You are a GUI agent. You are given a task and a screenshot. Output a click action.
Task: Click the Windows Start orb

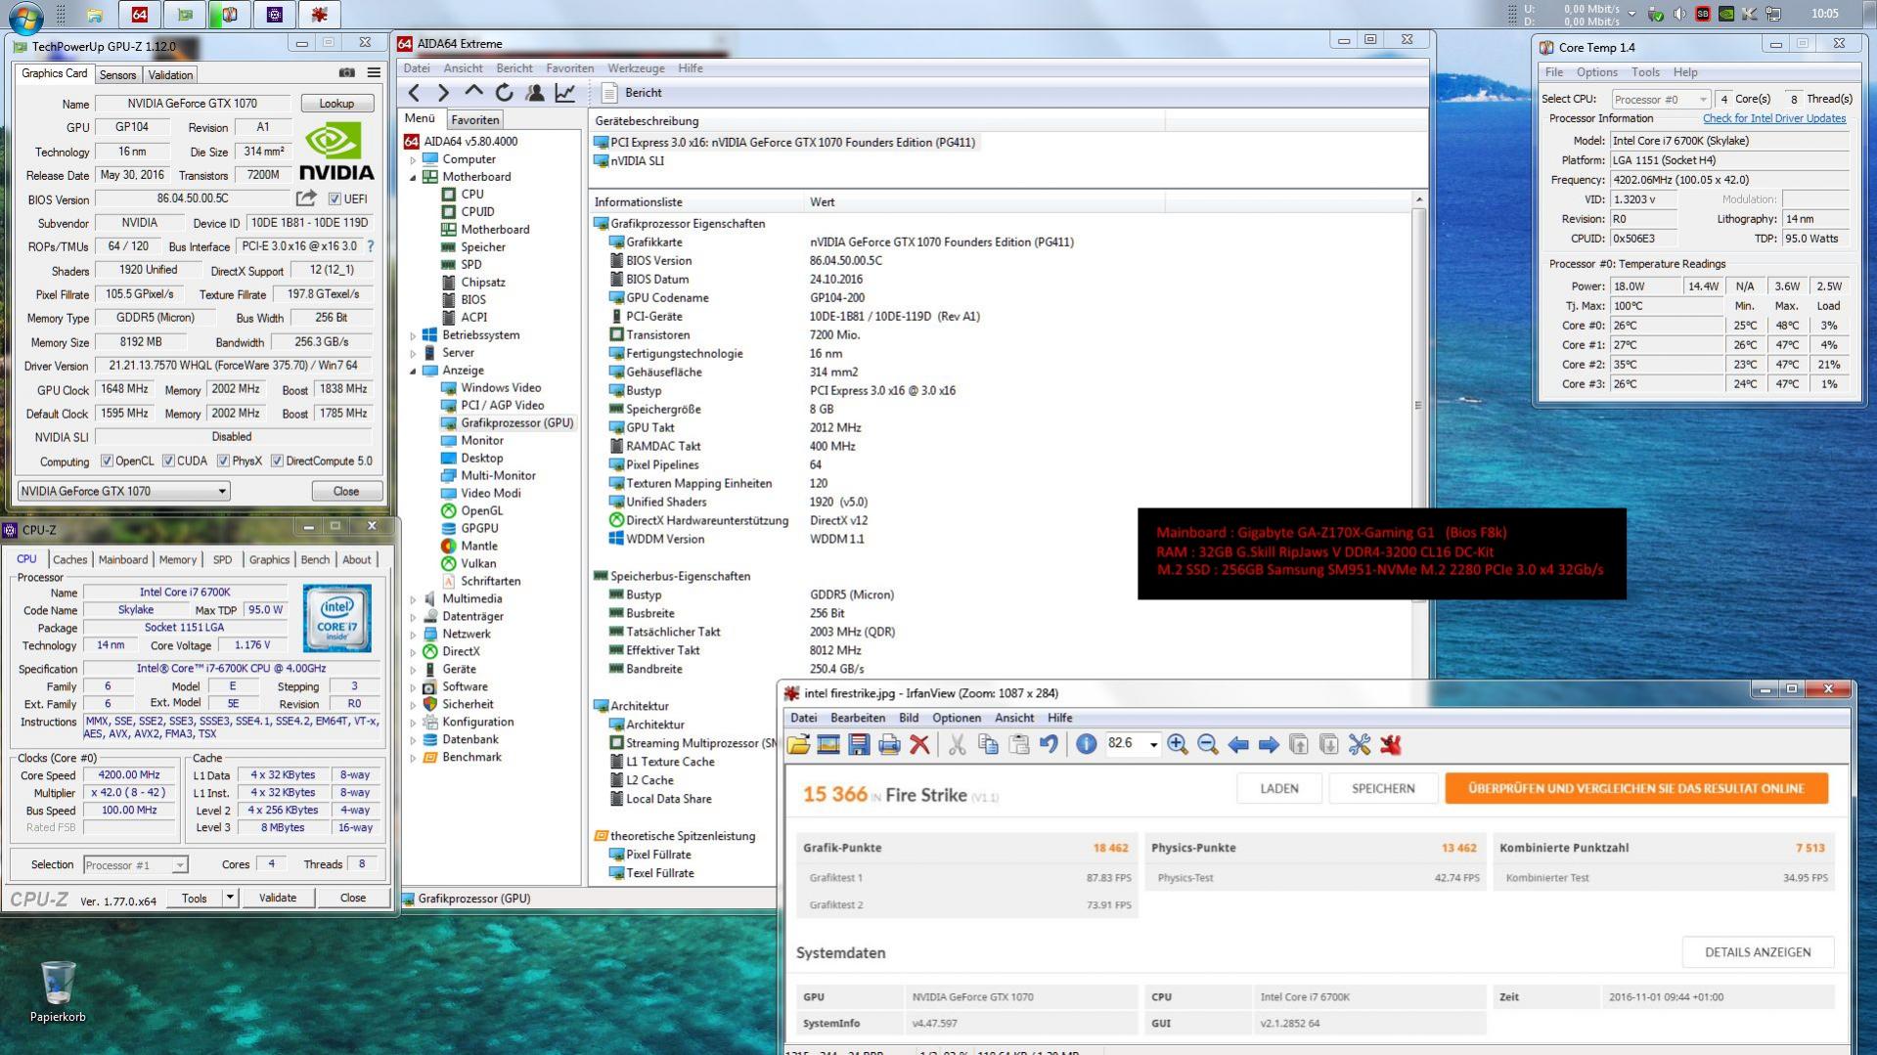[x=24, y=16]
